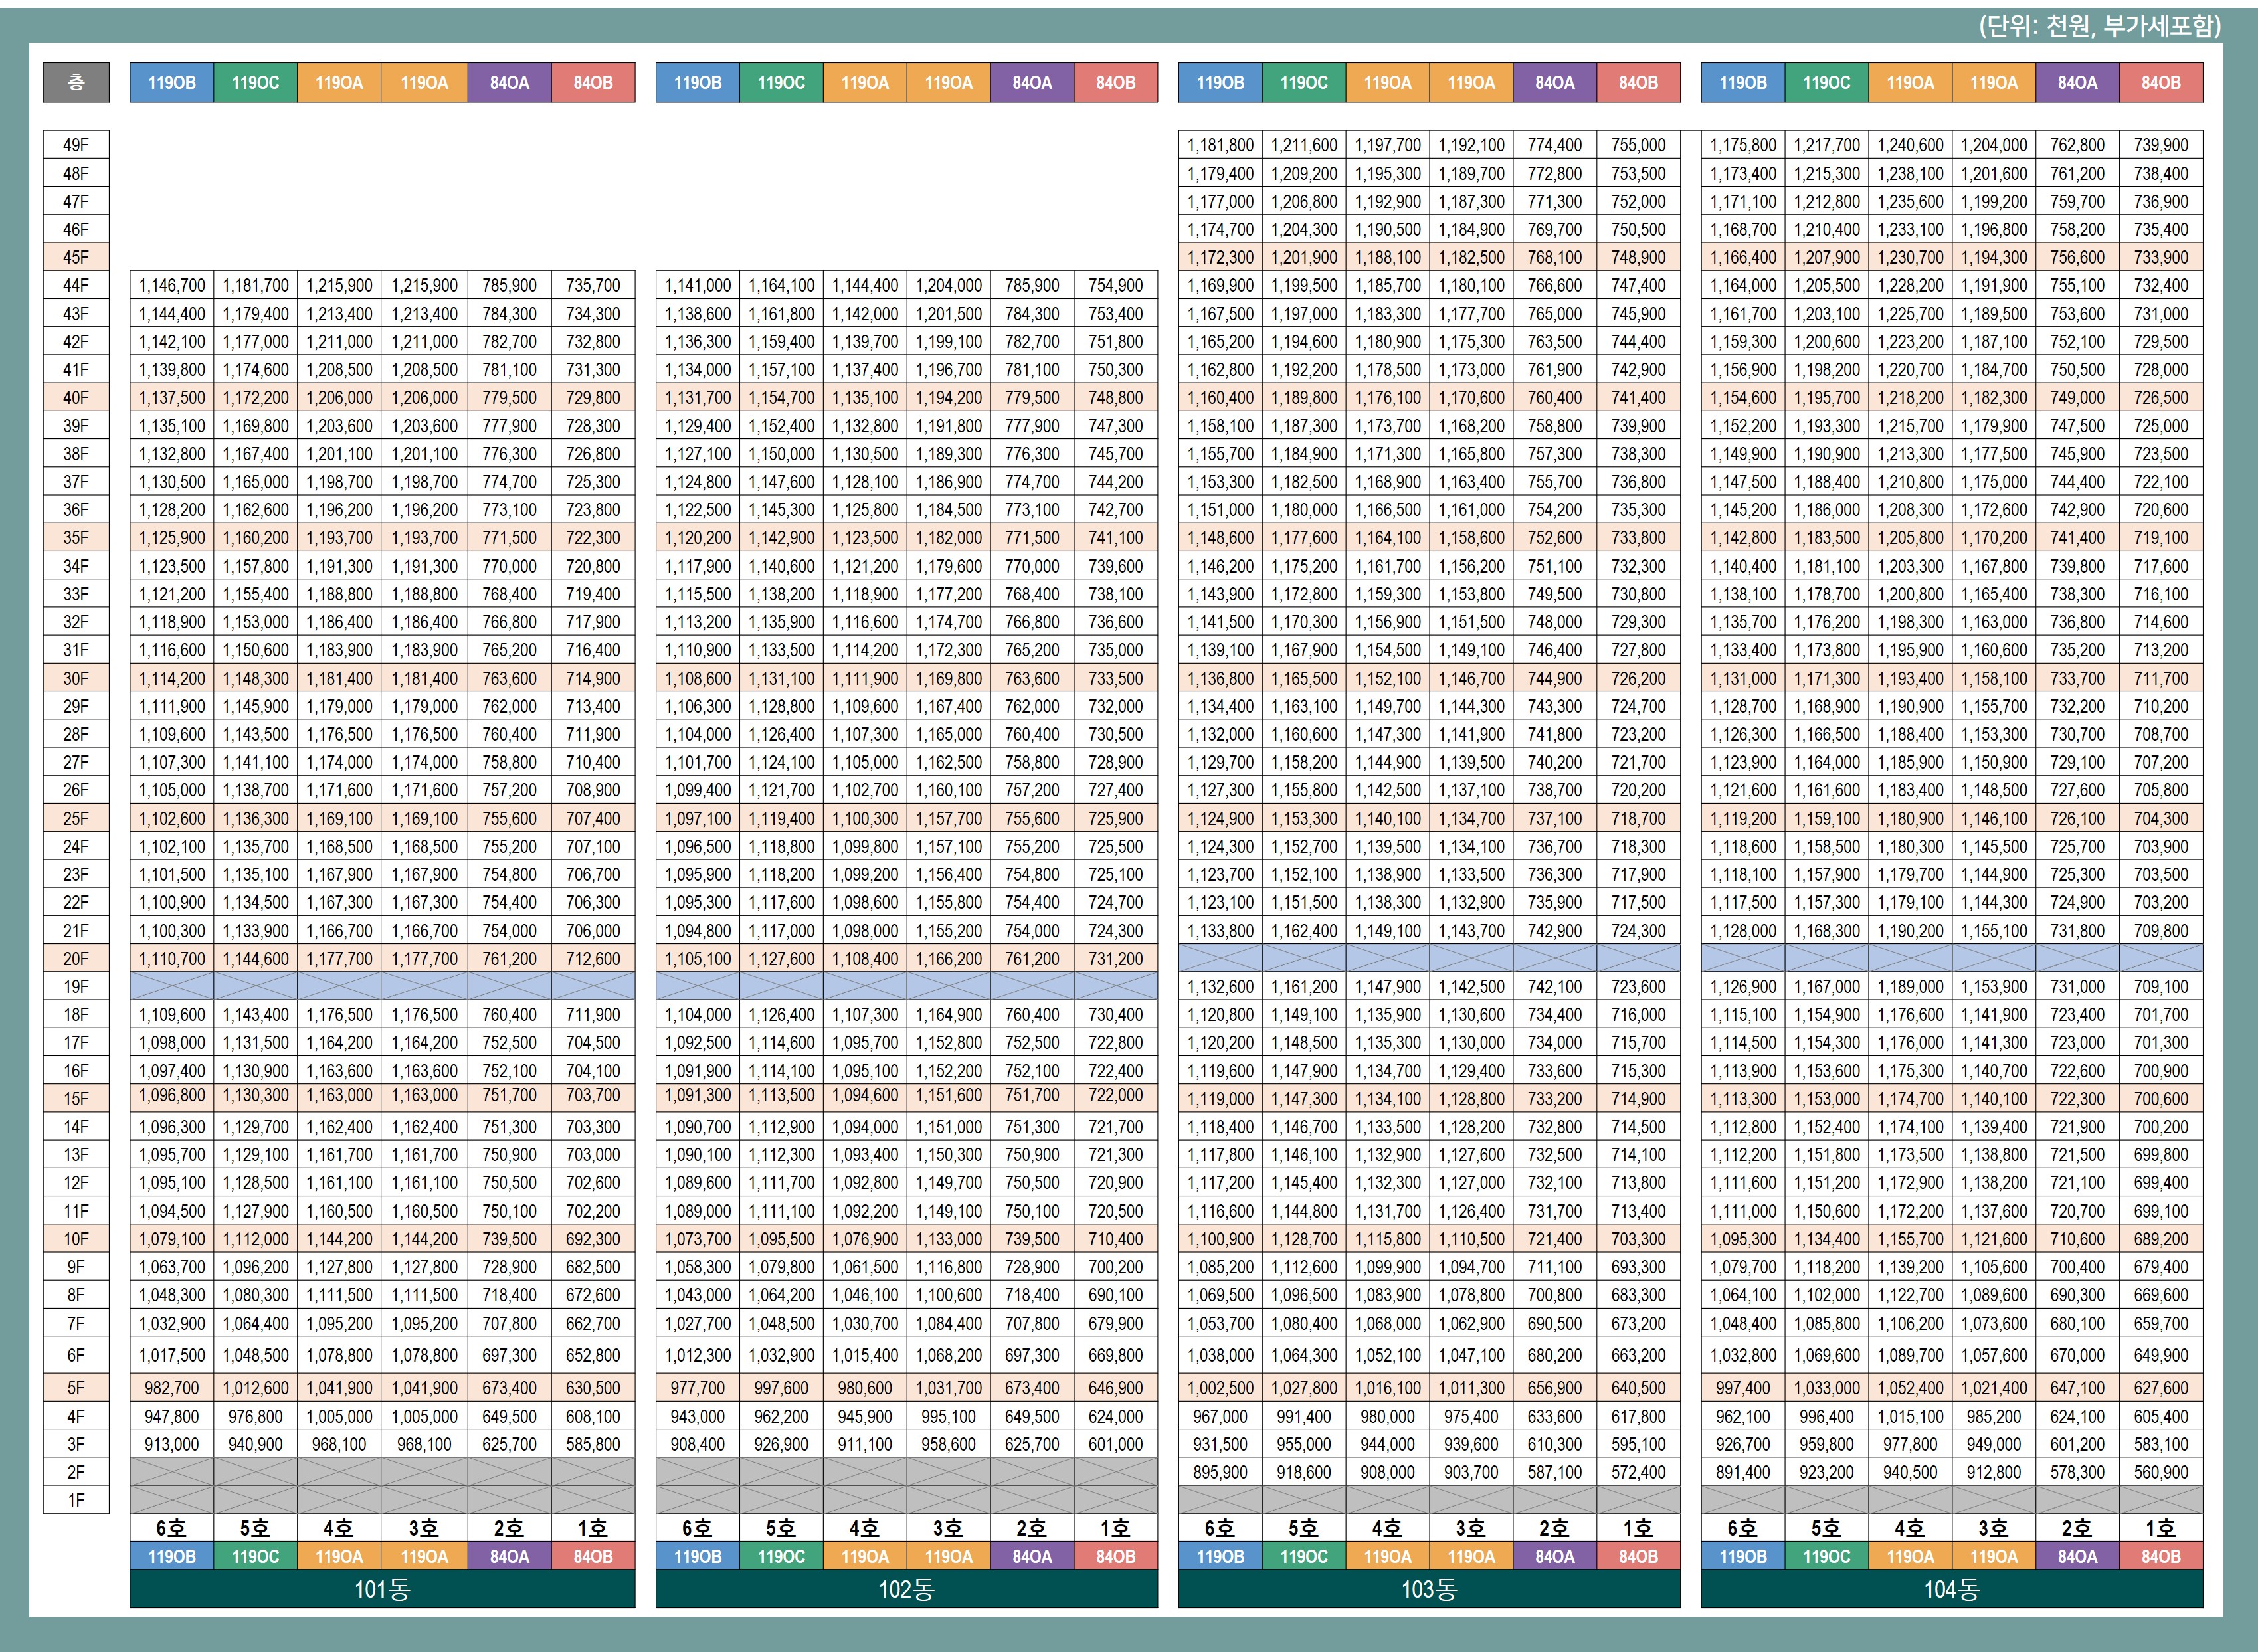The height and width of the screenshot is (1652, 2258).
Task: Click the 49F floor label
Action: tap(76, 145)
